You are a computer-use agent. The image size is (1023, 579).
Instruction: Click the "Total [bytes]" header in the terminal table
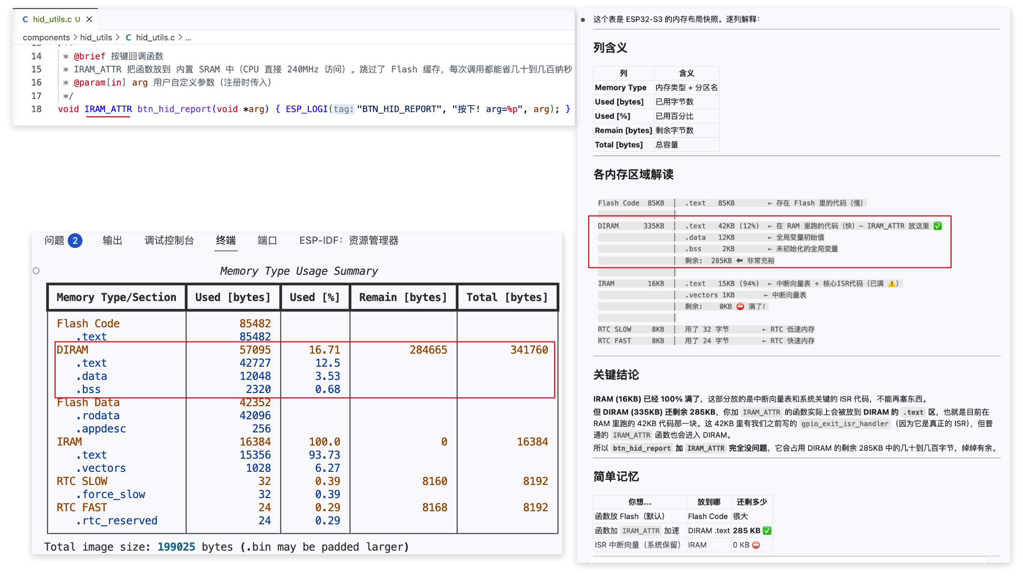(507, 297)
